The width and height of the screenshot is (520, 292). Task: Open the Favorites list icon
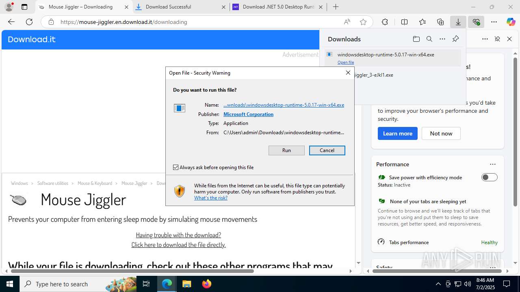click(422, 22)
